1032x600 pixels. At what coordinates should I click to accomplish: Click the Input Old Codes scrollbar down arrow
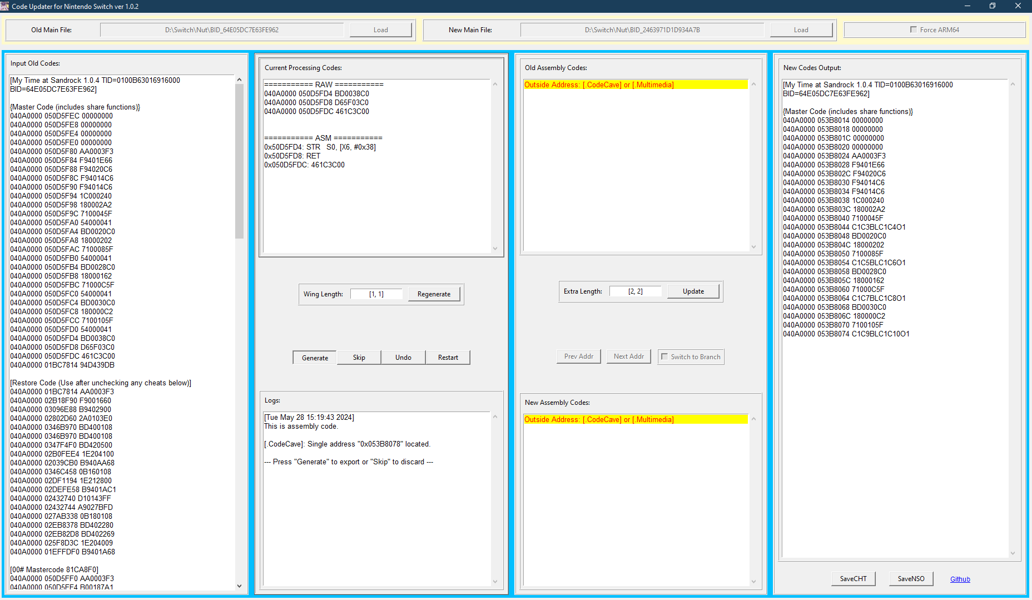click(x=240, y=586)
